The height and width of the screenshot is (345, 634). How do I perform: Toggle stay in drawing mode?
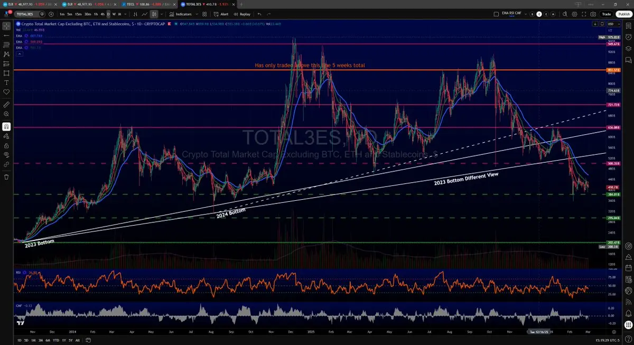[6, 136]
